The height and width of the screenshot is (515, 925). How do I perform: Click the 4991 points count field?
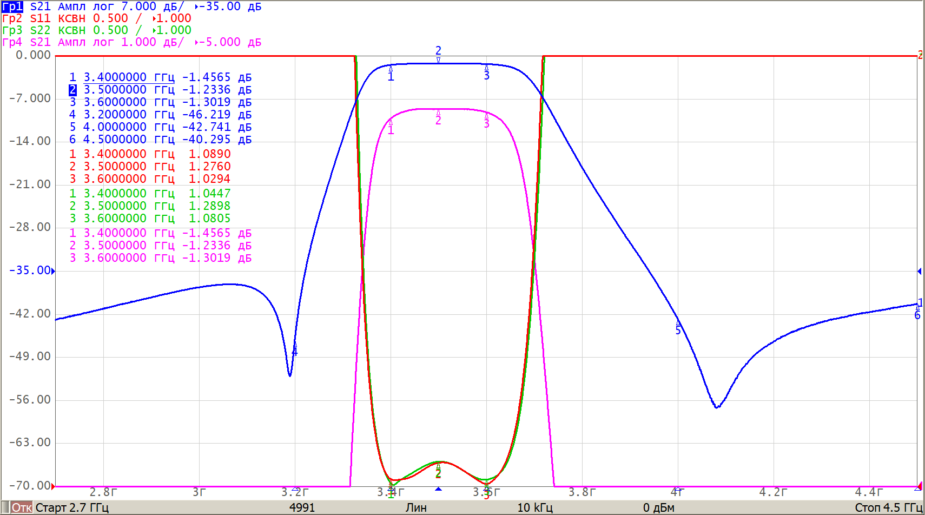pyautogui.click(x=302, y=507)
